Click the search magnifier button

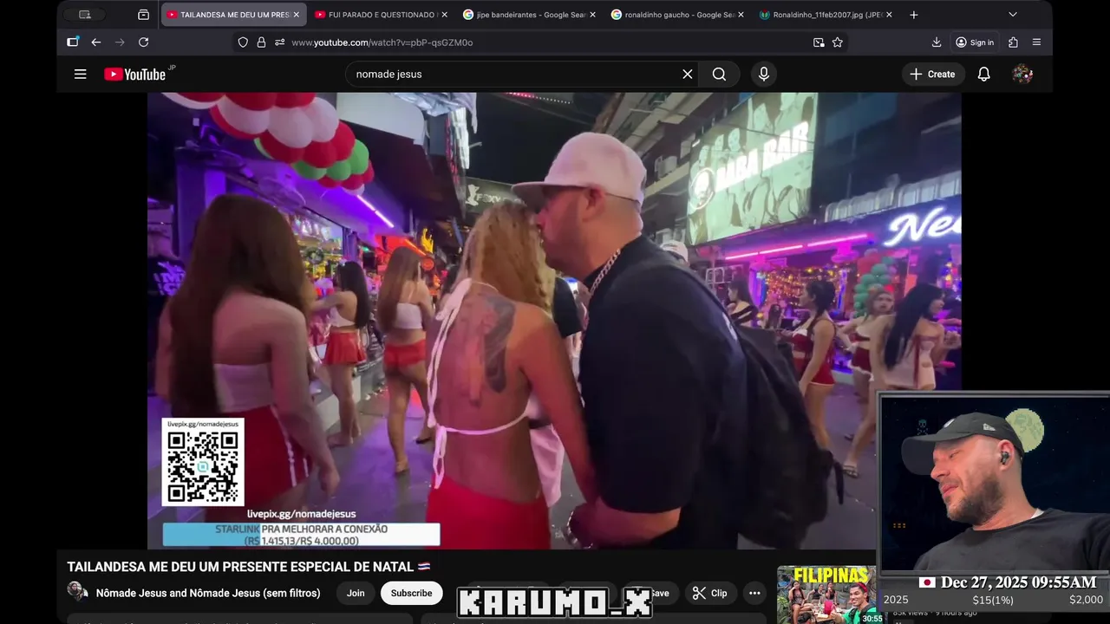[x=719, y=75]
